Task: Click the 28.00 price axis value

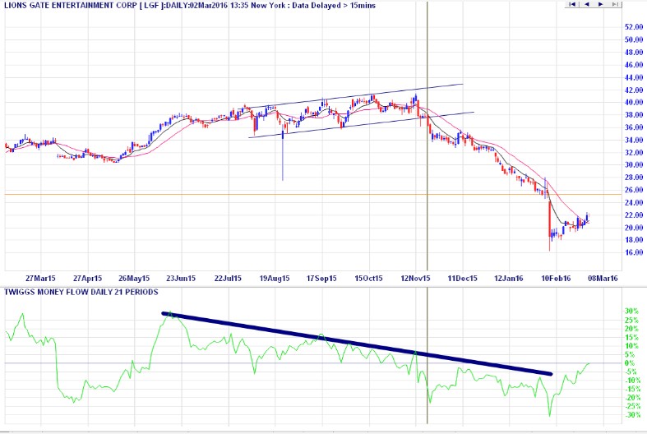Action: [634, 177]
